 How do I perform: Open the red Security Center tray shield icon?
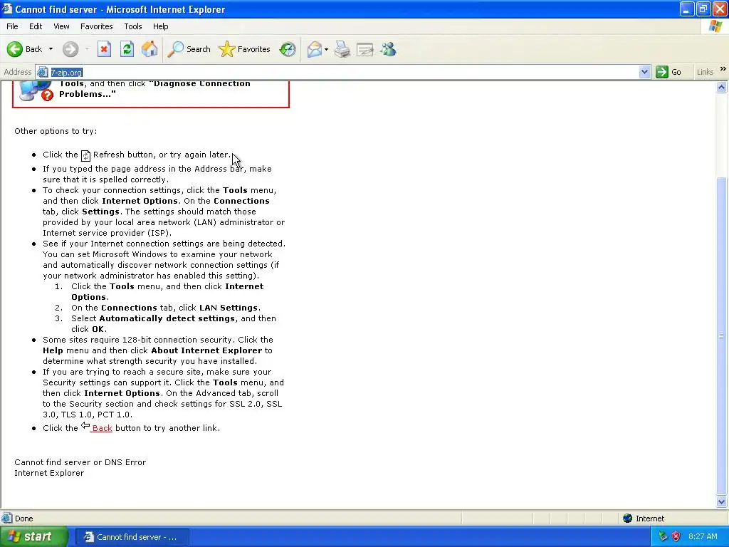(676, 536)
